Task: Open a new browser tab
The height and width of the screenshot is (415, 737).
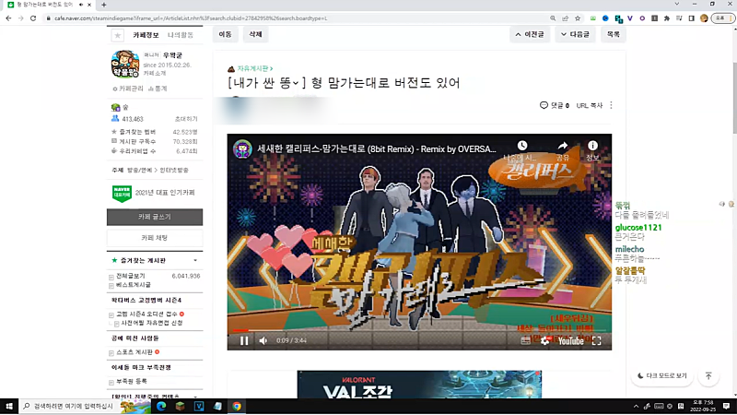Action: (104, 5)
